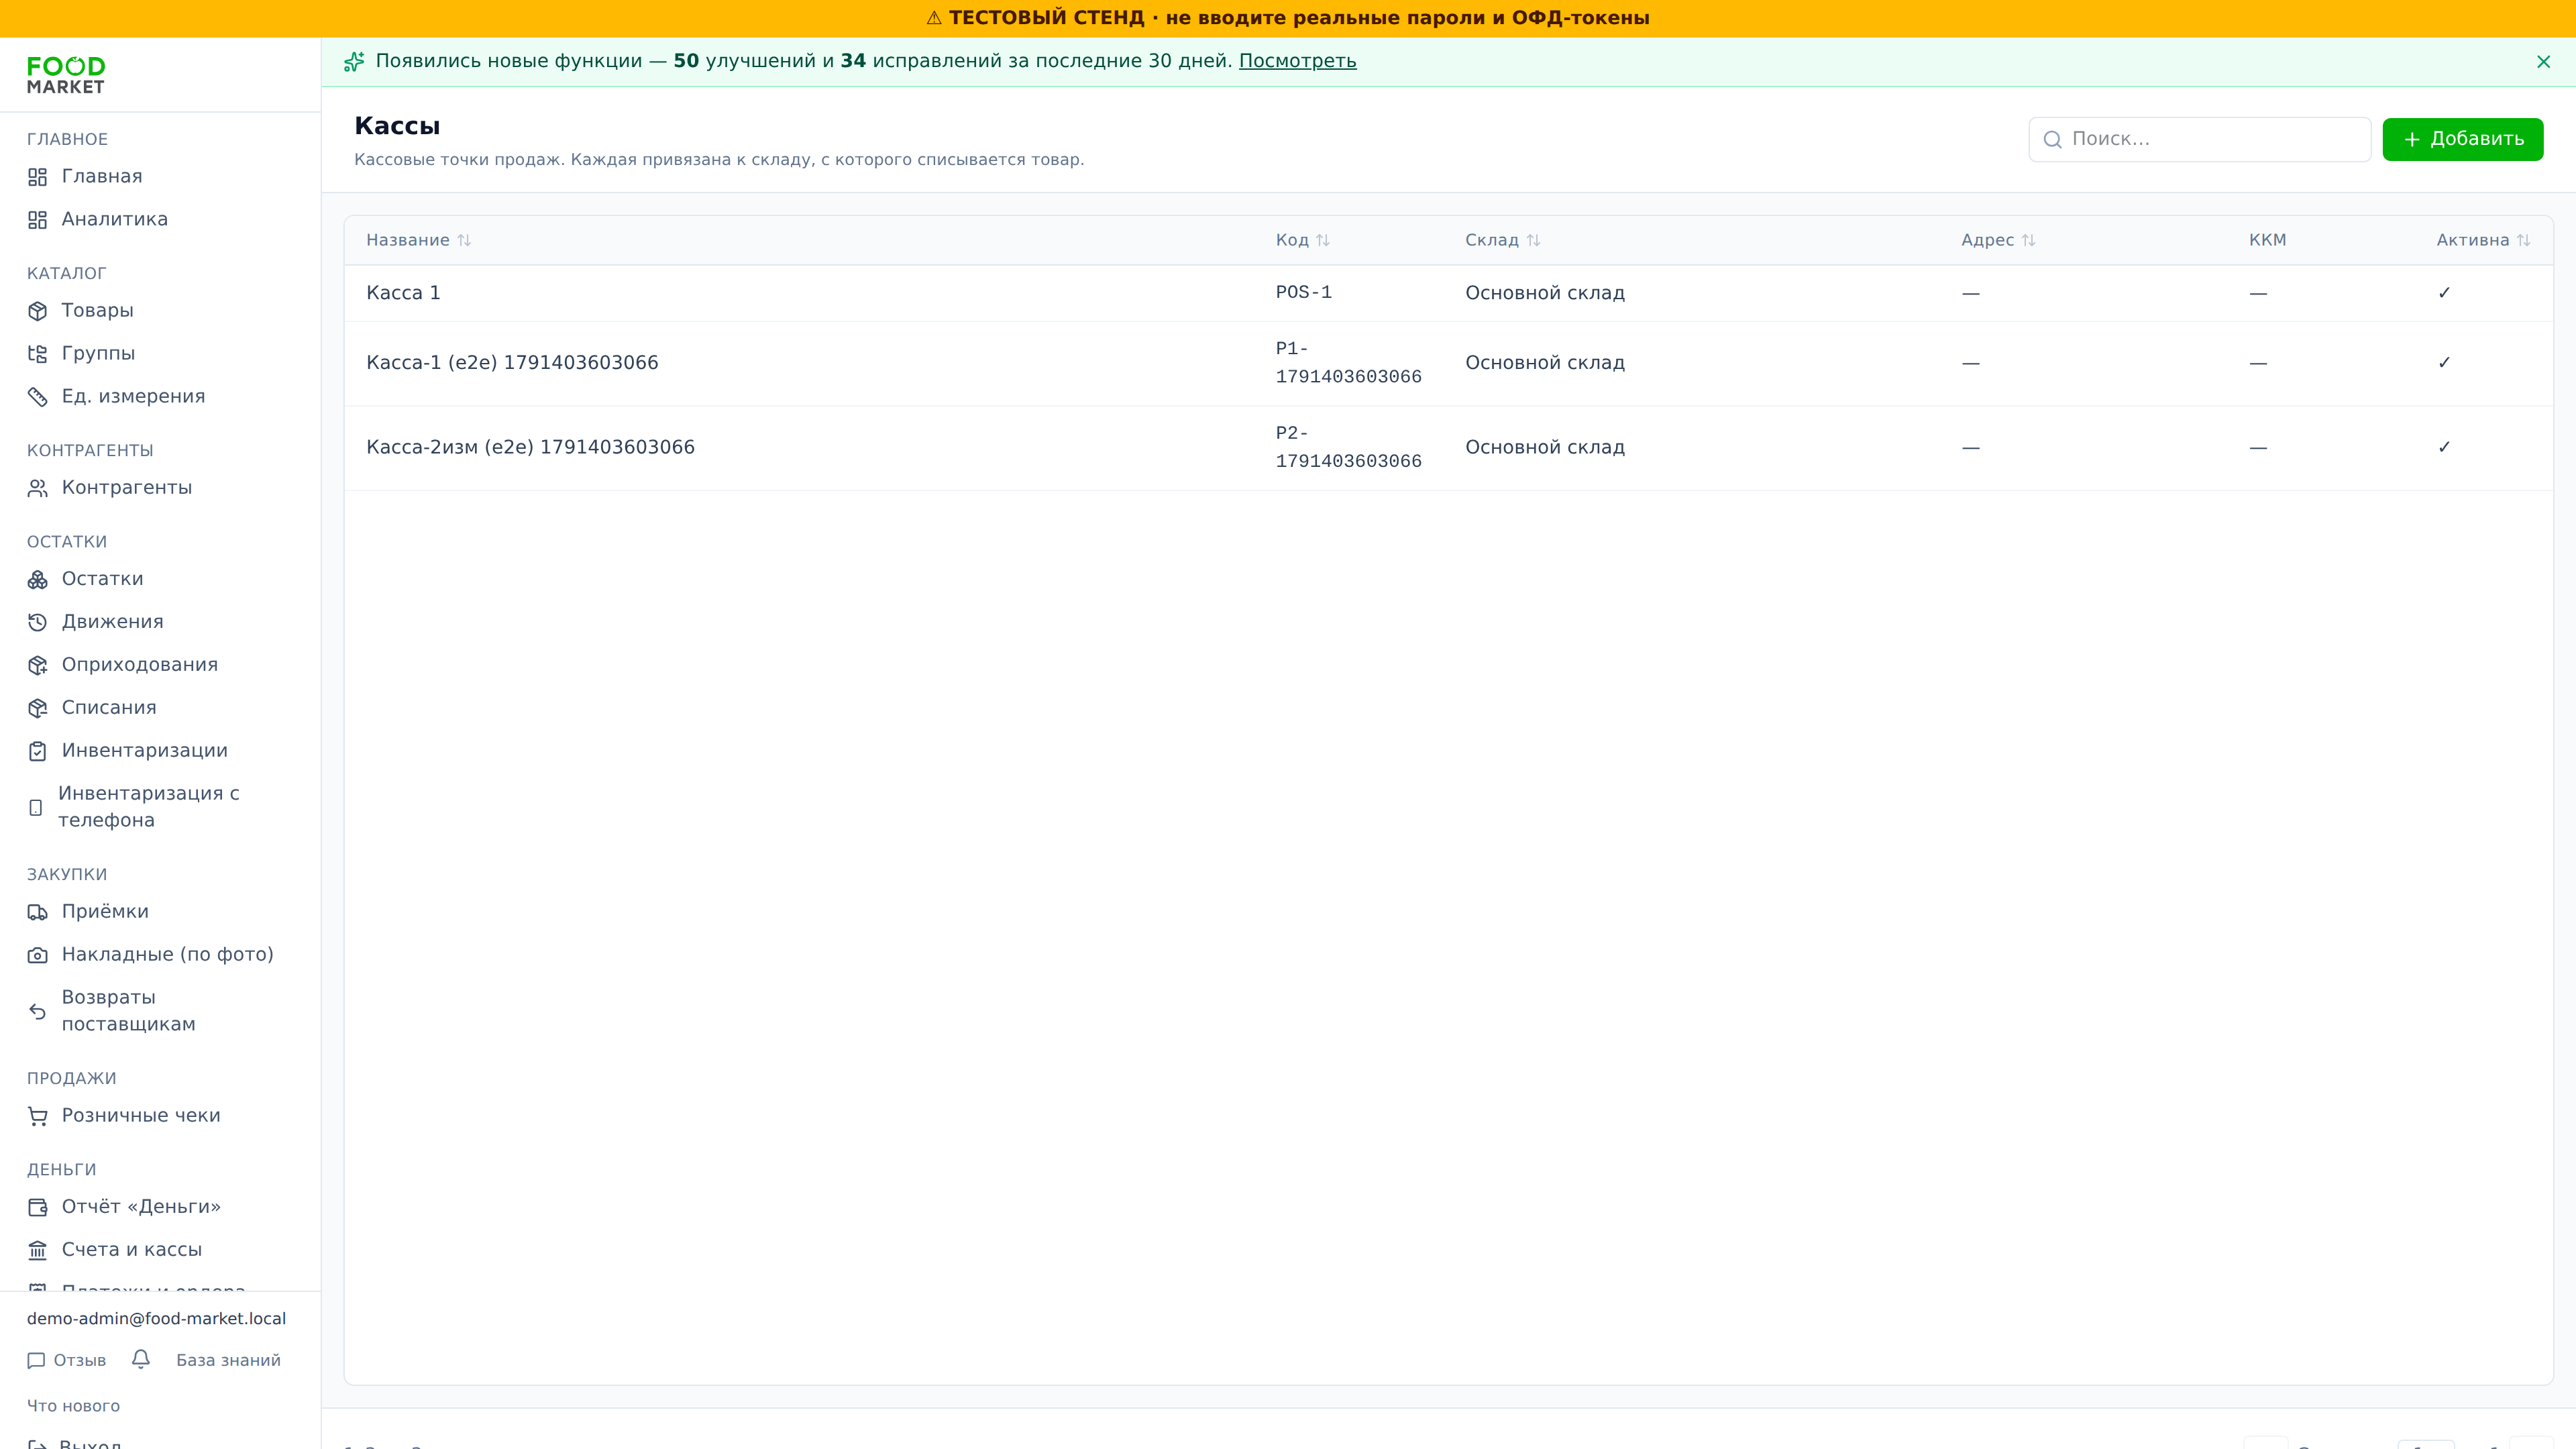
Task: Follow the Посмотреть link in banner
Action: [x=1297, y=61]
